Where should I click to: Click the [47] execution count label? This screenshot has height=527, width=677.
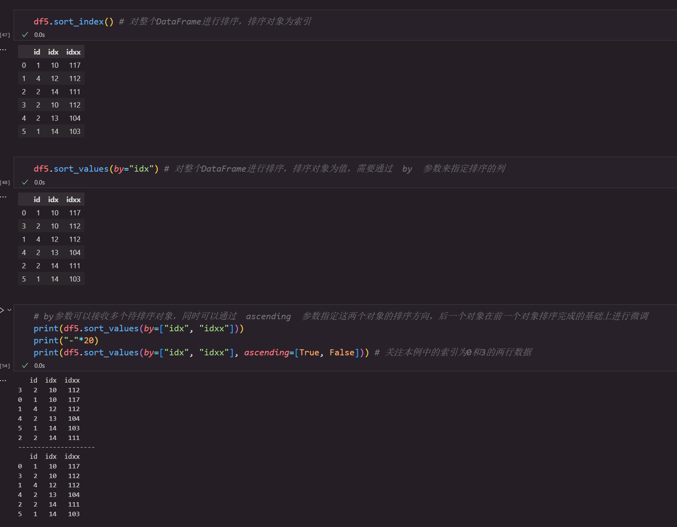(x=5, y=35)
